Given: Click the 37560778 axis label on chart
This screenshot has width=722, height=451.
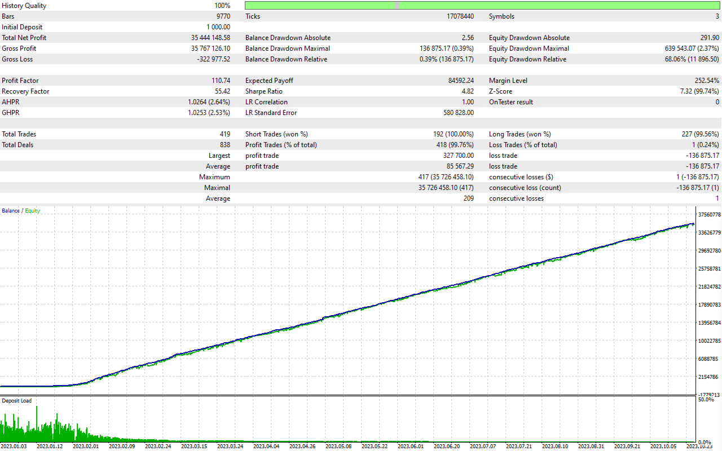Looking at the screenshot, I should (709, 215).
